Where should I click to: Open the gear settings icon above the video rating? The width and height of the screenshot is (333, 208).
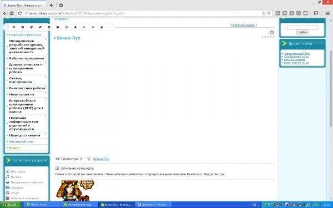272,33
